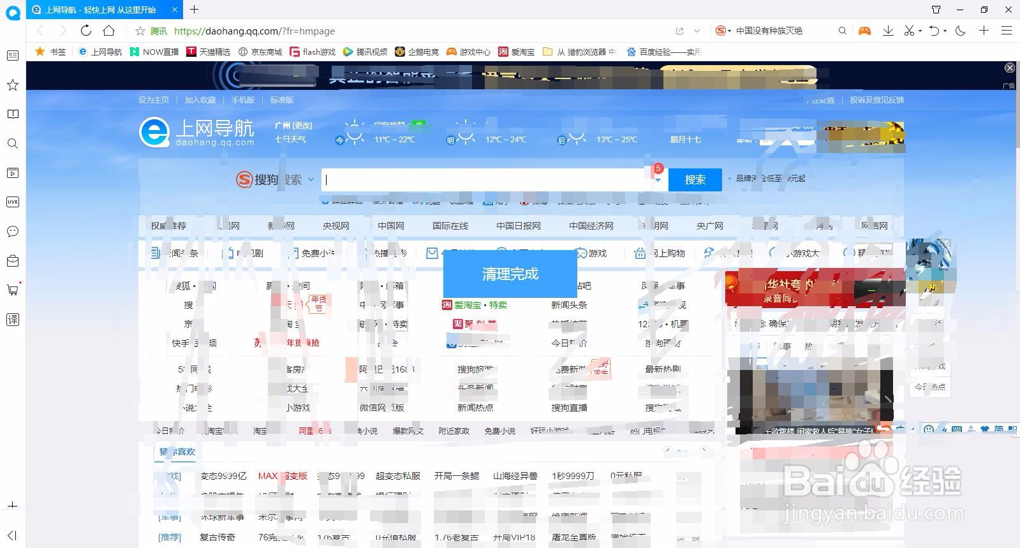The width and height of the screenshot is (1020, 548).
Task: Click the blue 搜索 button
Action: point(695,180)
